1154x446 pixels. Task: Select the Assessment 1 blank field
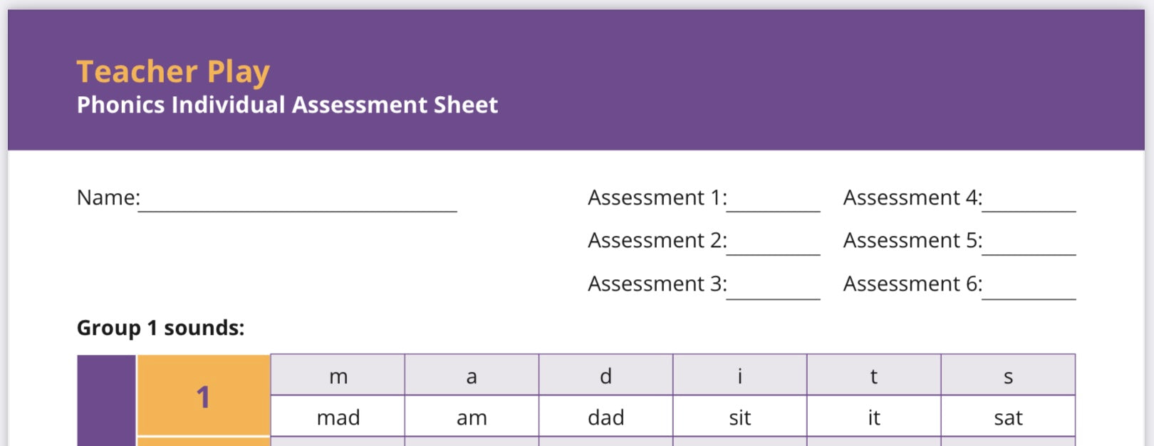coord(773,202)
